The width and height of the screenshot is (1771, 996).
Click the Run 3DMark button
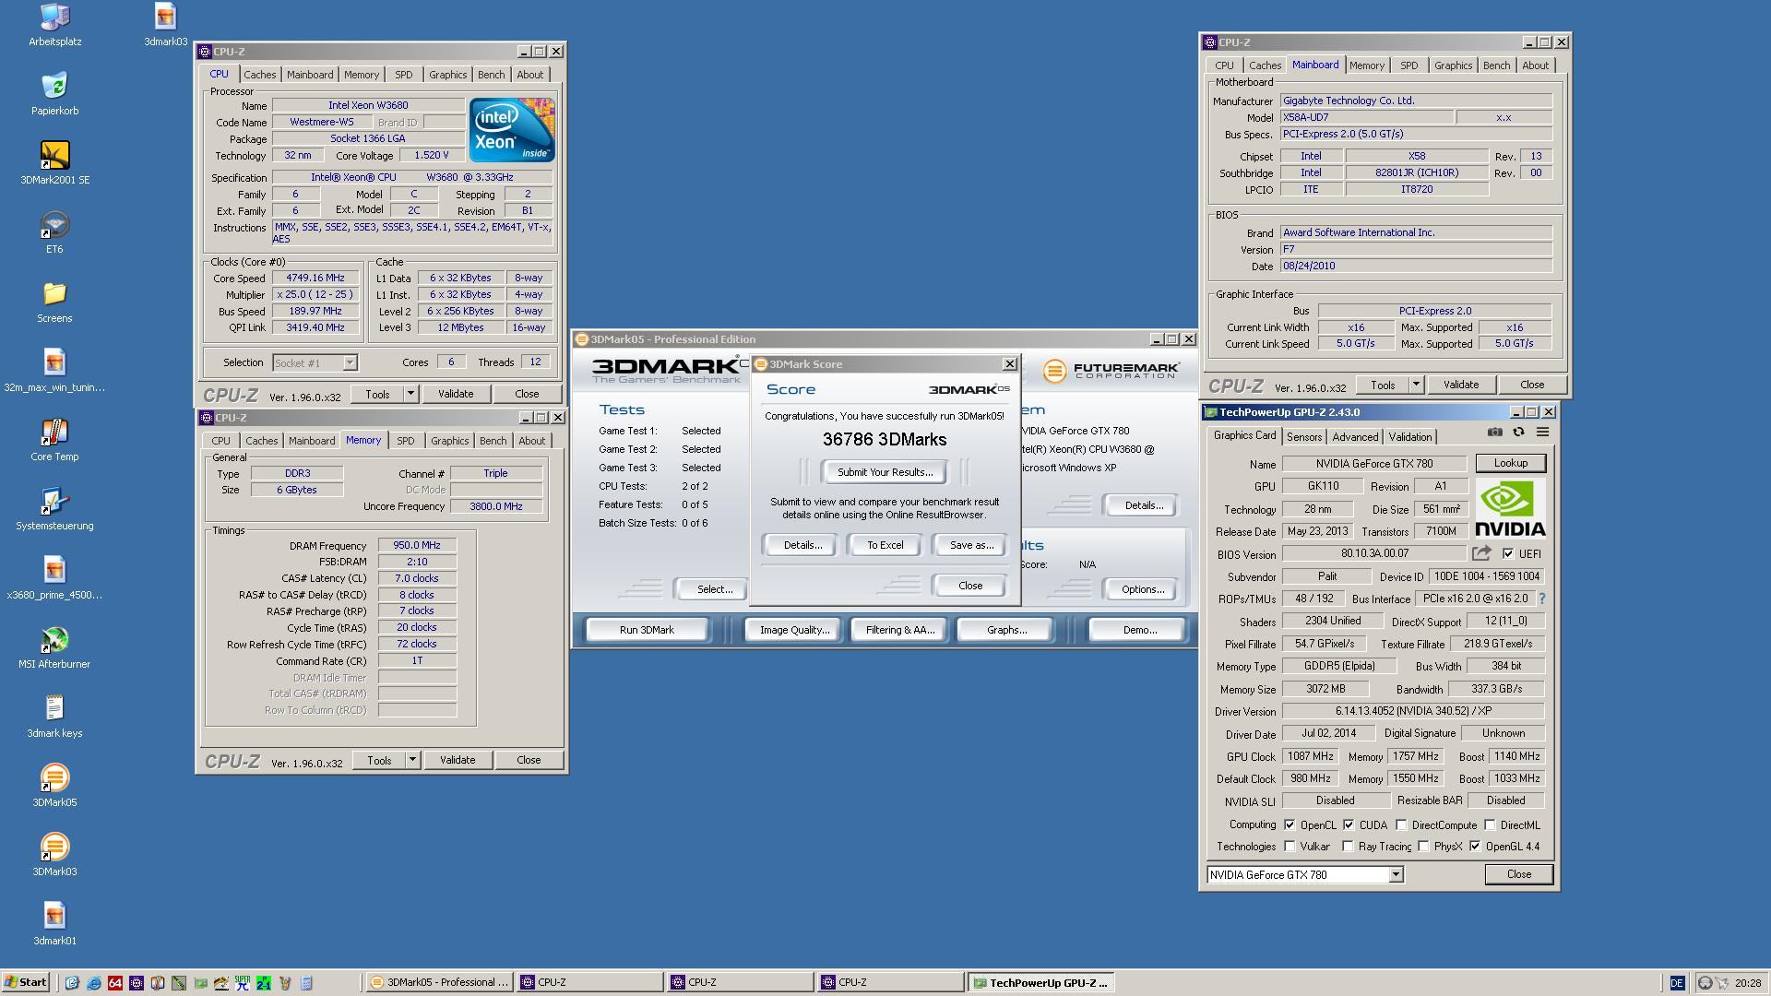point(647,630)
